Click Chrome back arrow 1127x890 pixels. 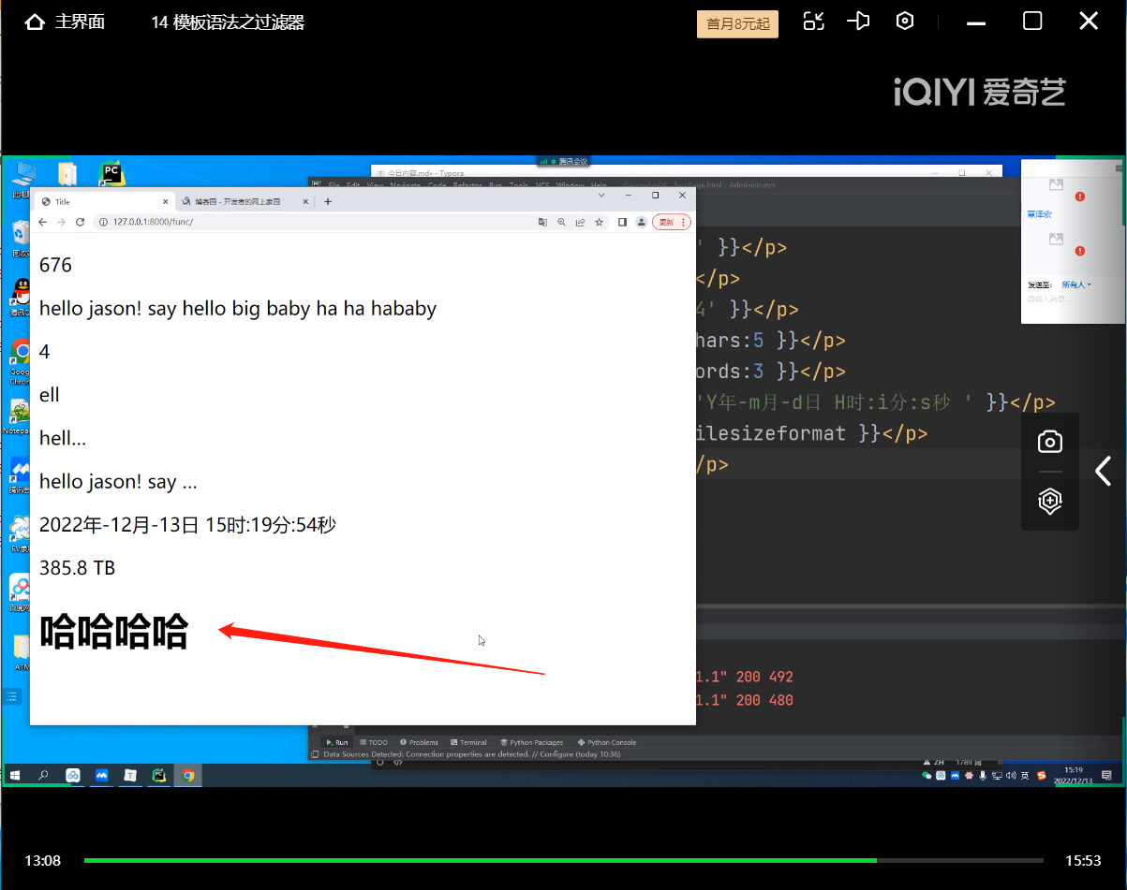[x=43, y=222]
